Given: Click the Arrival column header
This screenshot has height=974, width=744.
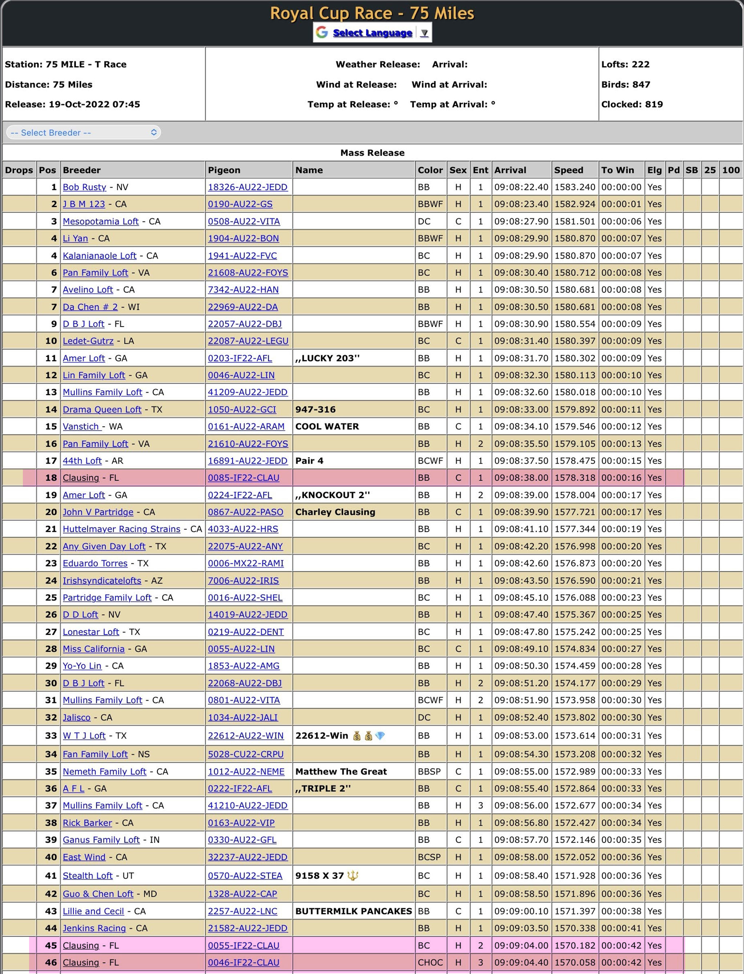Looking at the screenshot, I should pyautogui.click(x=510, y=170).
